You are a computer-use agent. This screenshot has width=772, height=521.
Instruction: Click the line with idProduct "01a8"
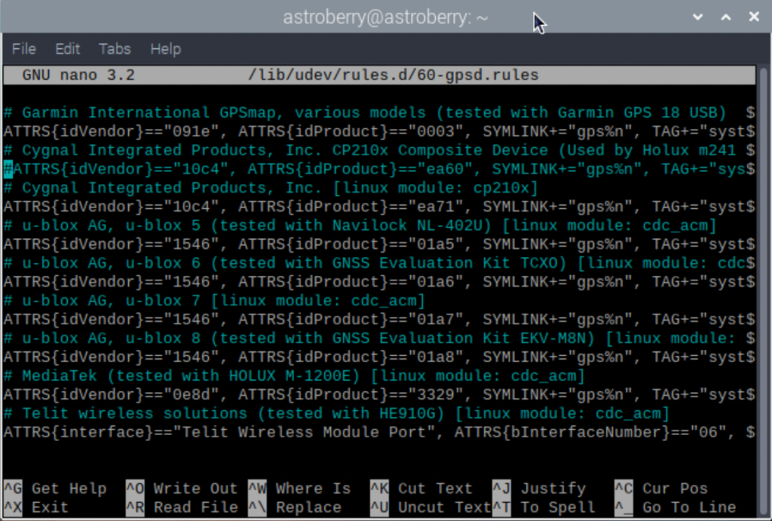[379, 357]
